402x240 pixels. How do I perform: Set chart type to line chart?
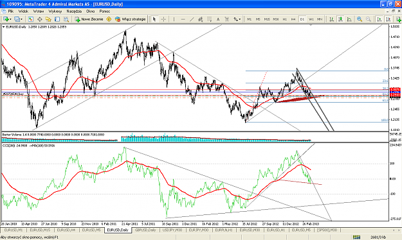(x=349, y=19)
